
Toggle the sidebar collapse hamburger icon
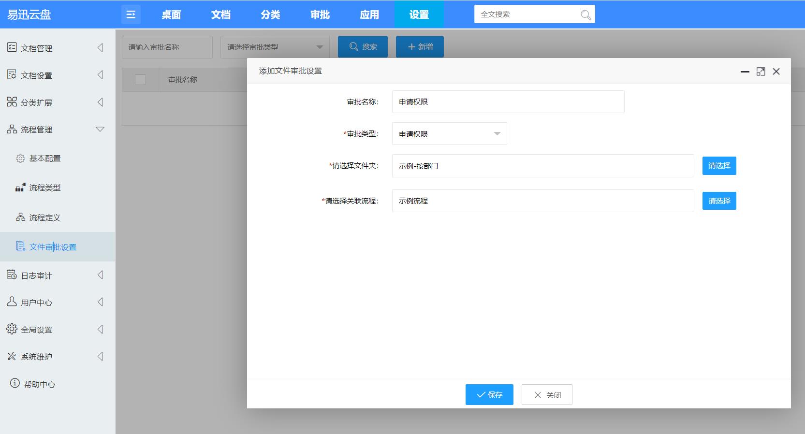click(131, 14)
